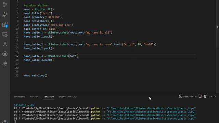This screenshot has height=123, width=219.
Task: Click on root.mainloop() code line
Action: (36, 76)
